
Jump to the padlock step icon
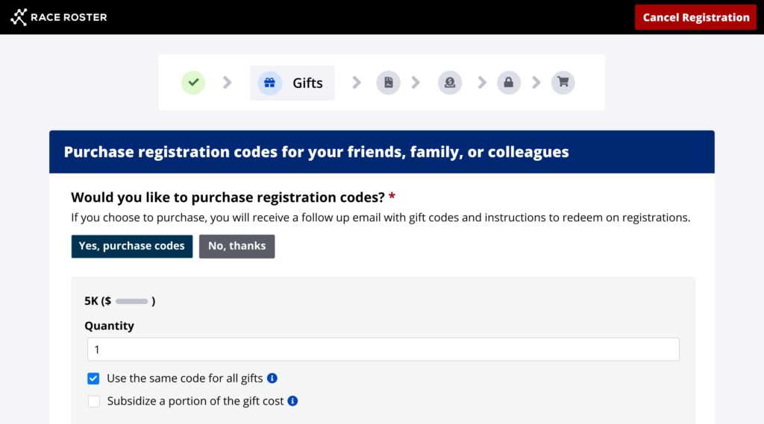click(509, 83)
